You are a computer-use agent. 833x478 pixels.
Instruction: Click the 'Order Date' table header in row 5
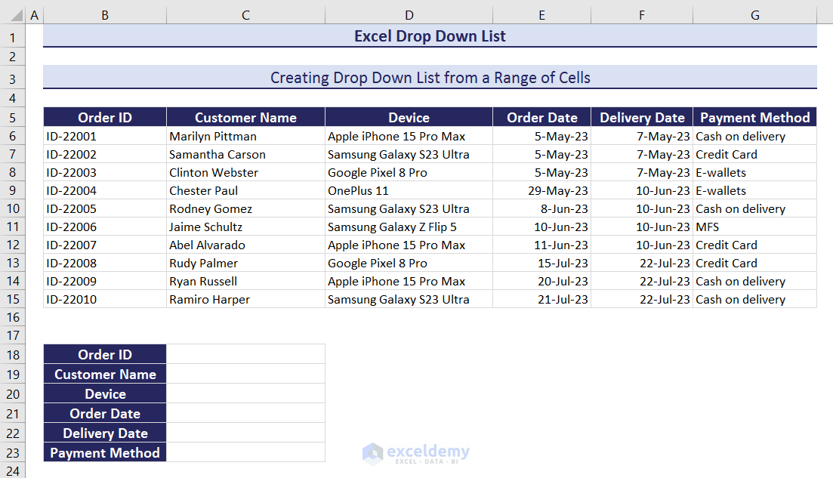pyautogui.click(x=542, y=117)
